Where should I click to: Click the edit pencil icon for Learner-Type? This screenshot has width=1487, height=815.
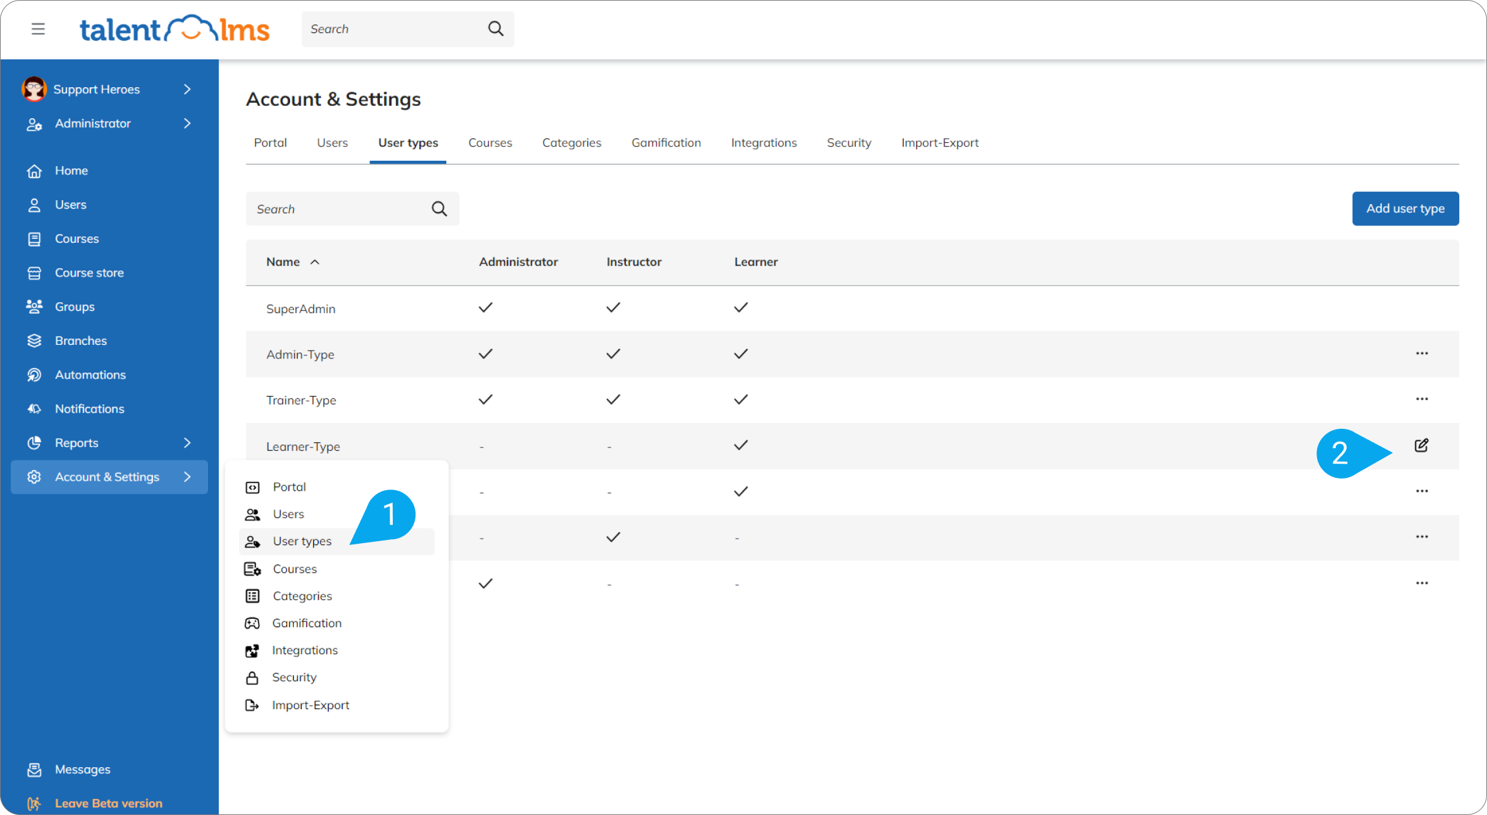(1421, 446)
